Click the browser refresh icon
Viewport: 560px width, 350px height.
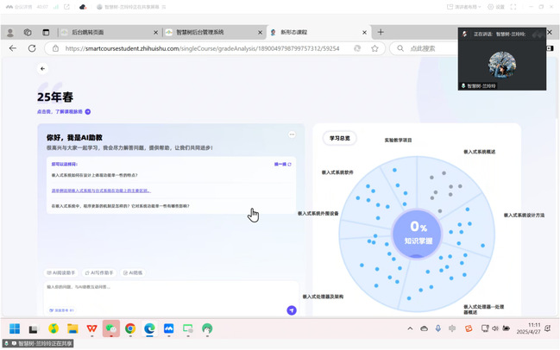(33, 48)
